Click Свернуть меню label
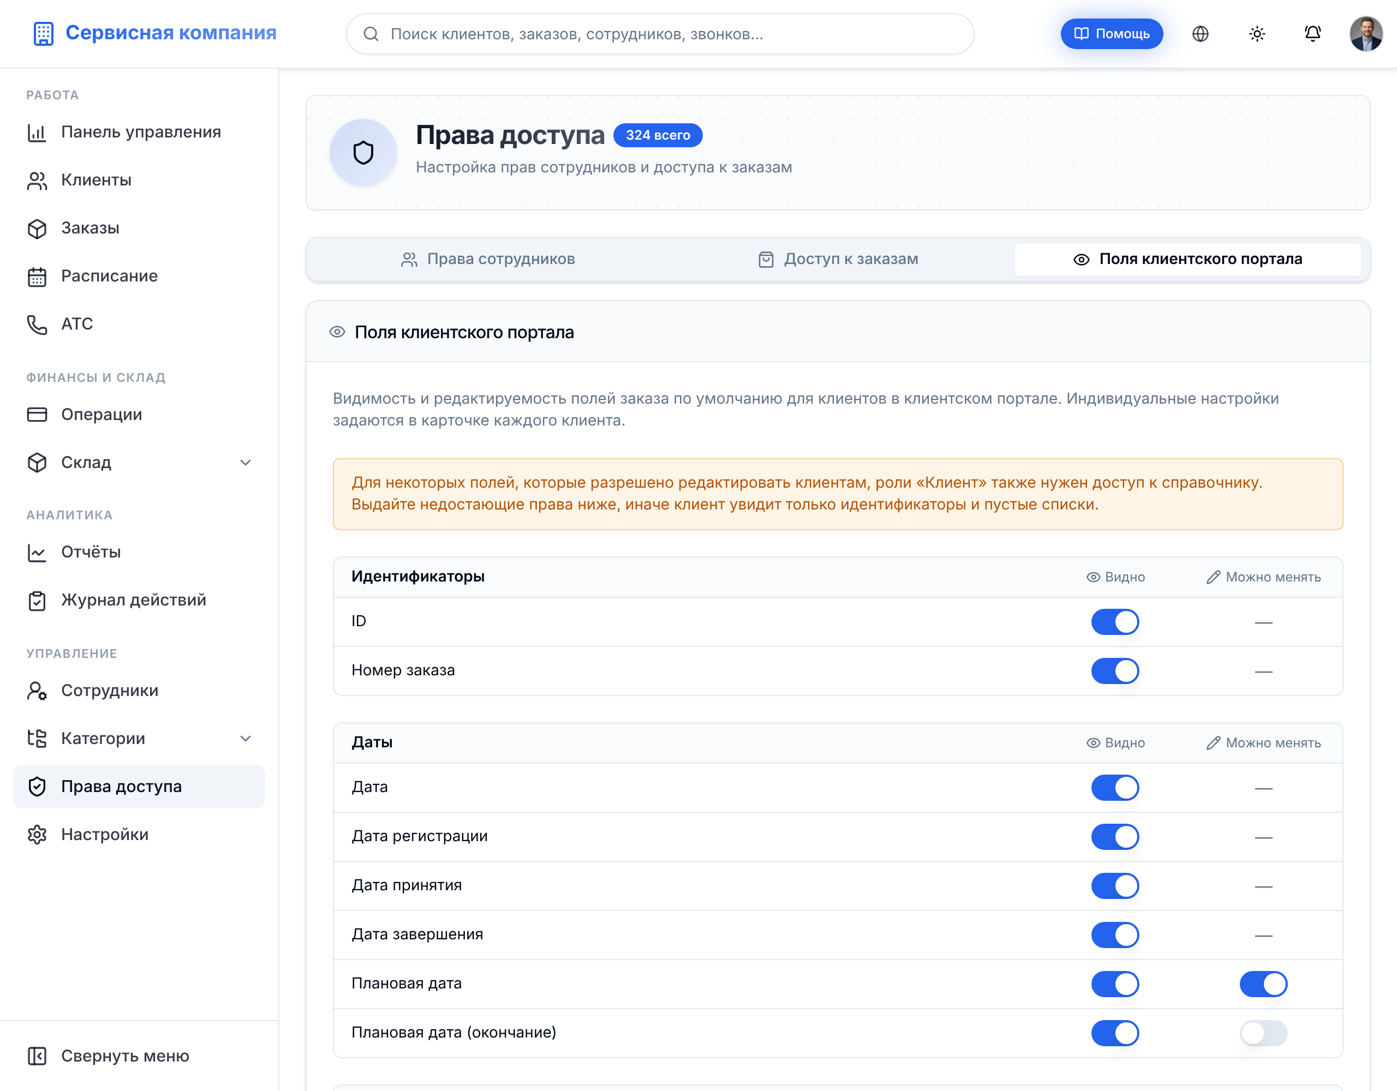 (x=125, y=1056)
